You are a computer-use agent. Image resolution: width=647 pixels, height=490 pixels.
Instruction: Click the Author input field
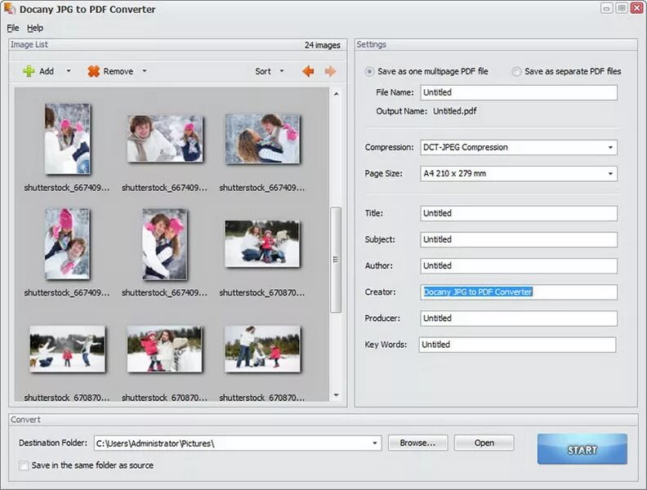click(x=519, y=265)
